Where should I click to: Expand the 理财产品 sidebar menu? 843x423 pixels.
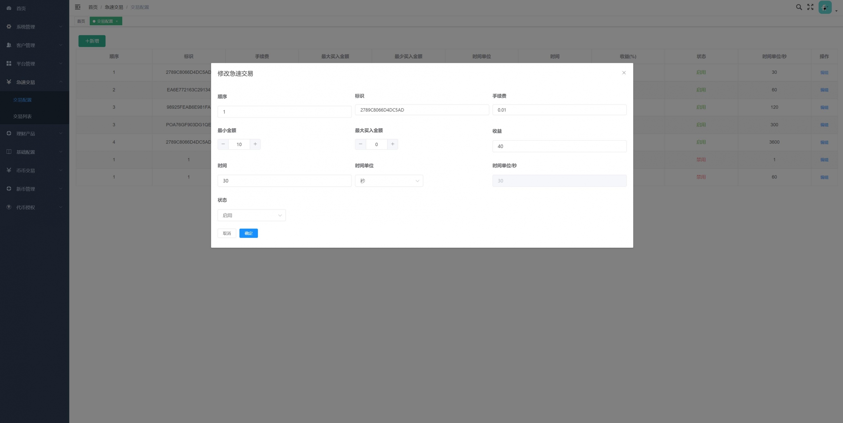tap(34, 133)
